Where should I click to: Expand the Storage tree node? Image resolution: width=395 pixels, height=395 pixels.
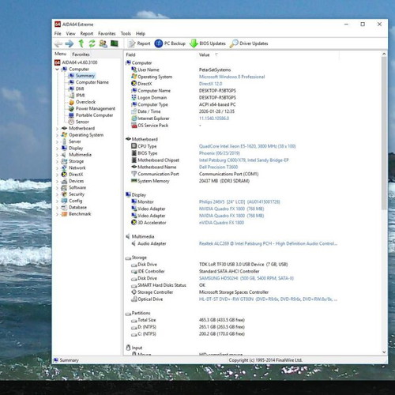pos(57,161)
